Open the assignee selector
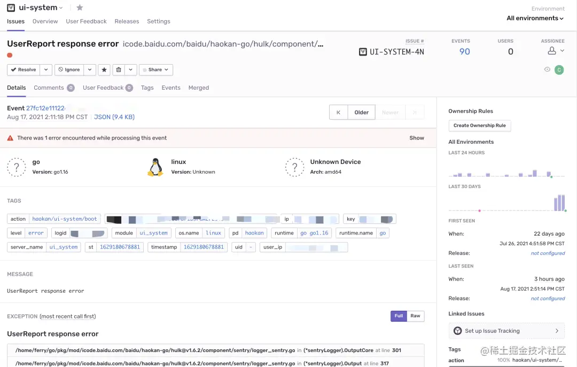 click(556, 51)
